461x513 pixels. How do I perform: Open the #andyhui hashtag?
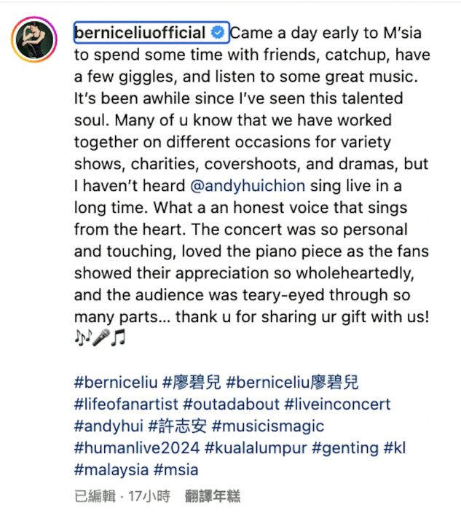(x=109, y=426)
